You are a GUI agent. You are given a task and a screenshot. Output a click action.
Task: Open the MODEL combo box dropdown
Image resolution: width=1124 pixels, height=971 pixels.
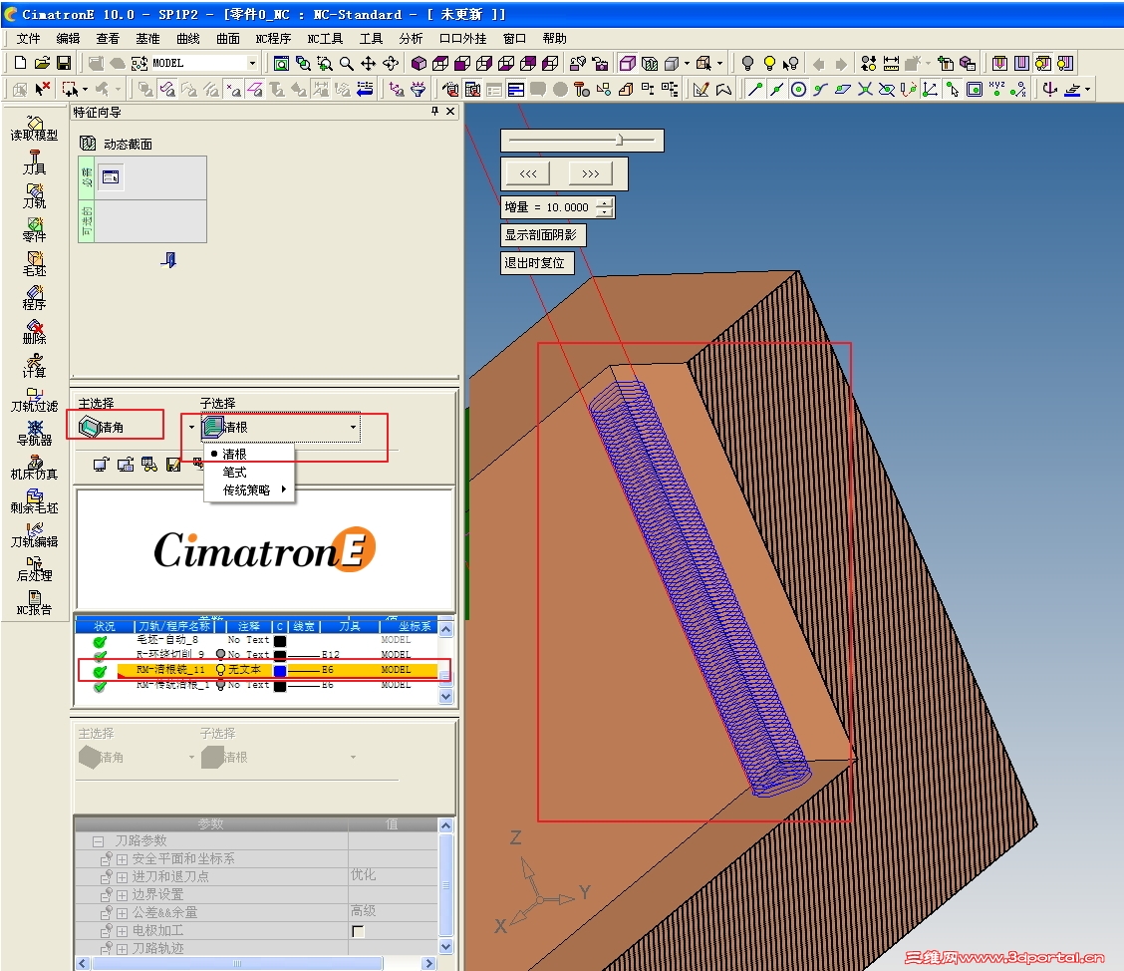point(252,63)
